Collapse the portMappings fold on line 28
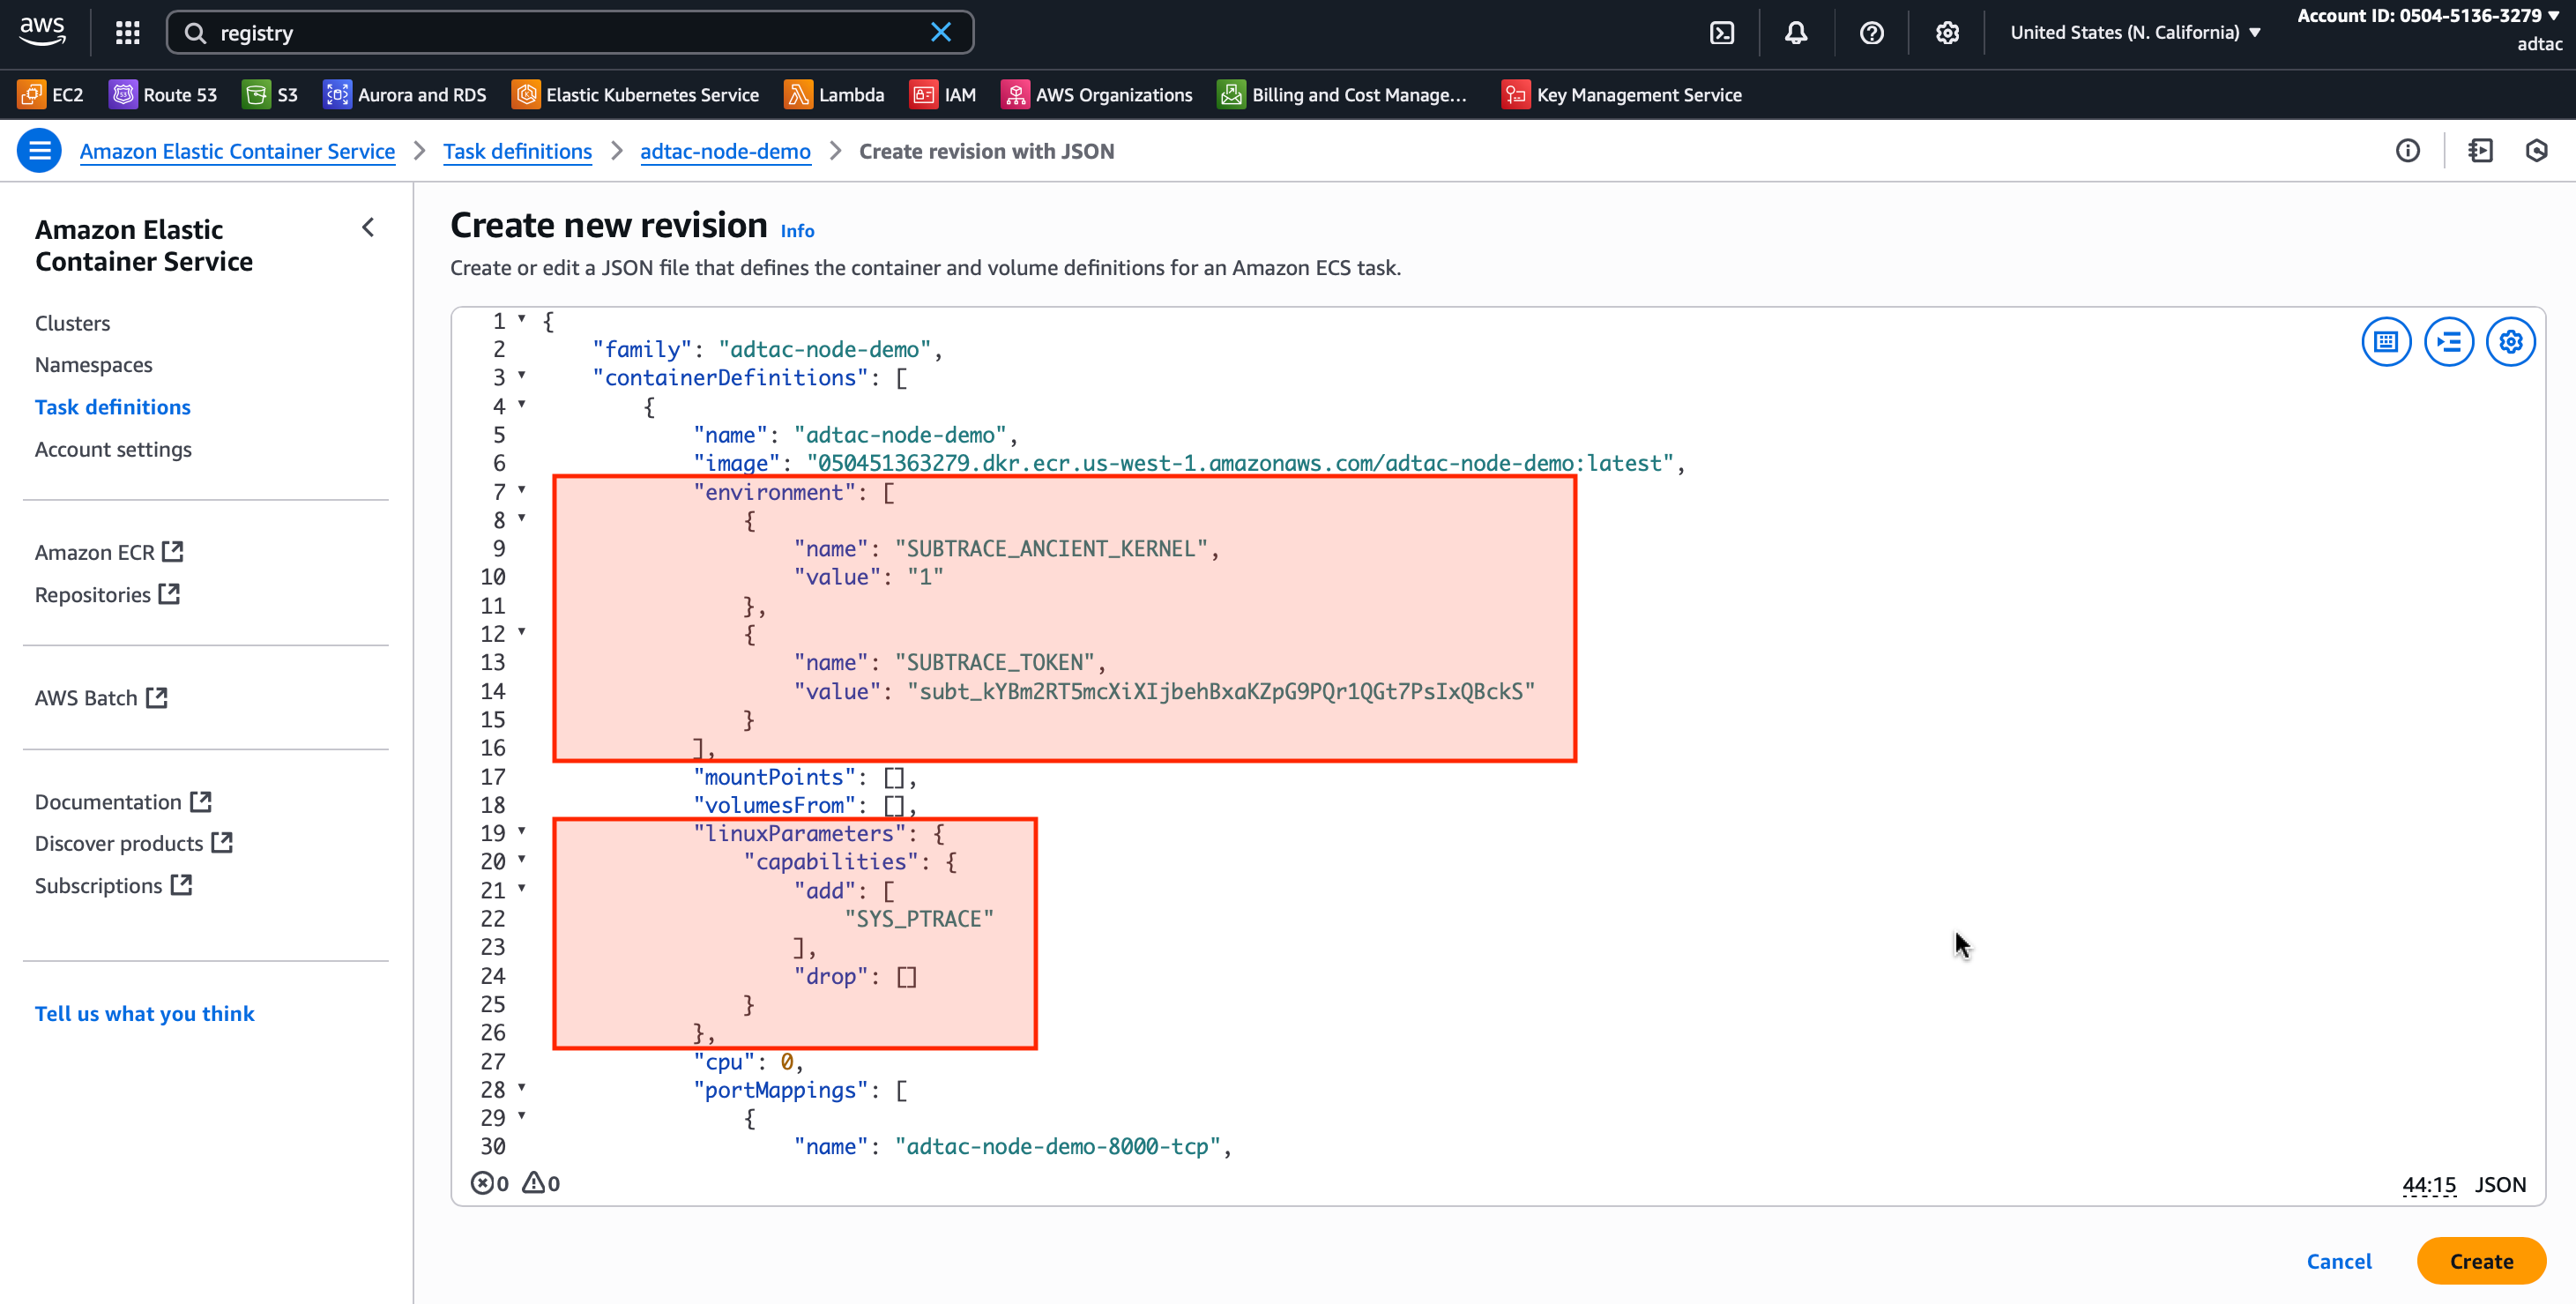The width and height of the screenshot is (2576, 1304). tap(521, 1087)
